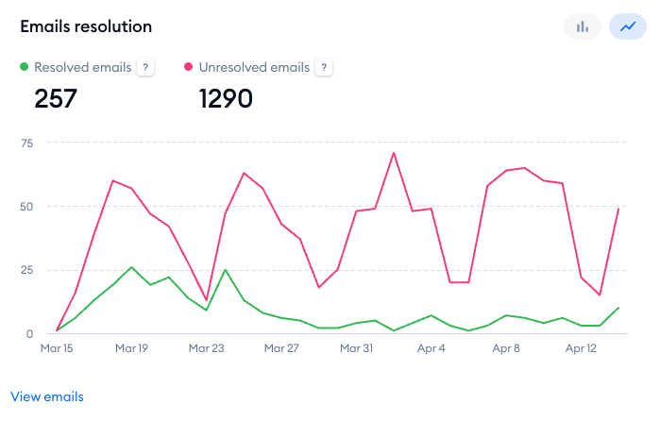Screen dimensions: 660x421
Task: Select the Apr 4 date on the axis
Action: (x=431, y=348)
